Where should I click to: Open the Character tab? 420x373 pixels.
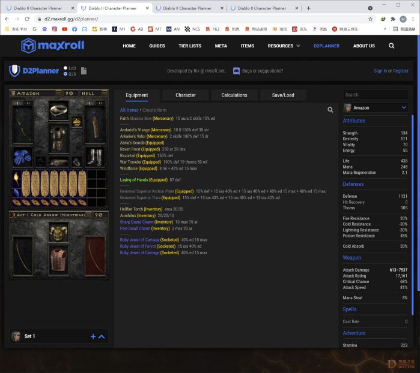click(186, 95)
